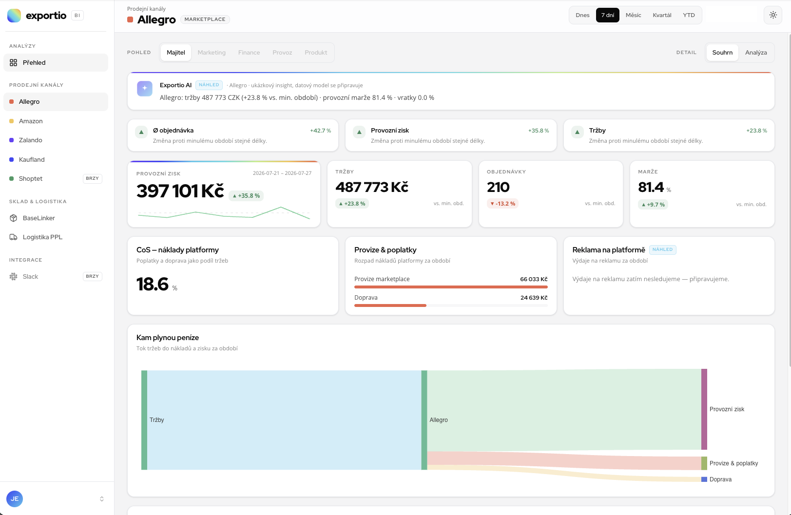Click the Provozní zisk node in Sankey chart
The height and width of the screenshot is (515, 791).
(704, 409)
